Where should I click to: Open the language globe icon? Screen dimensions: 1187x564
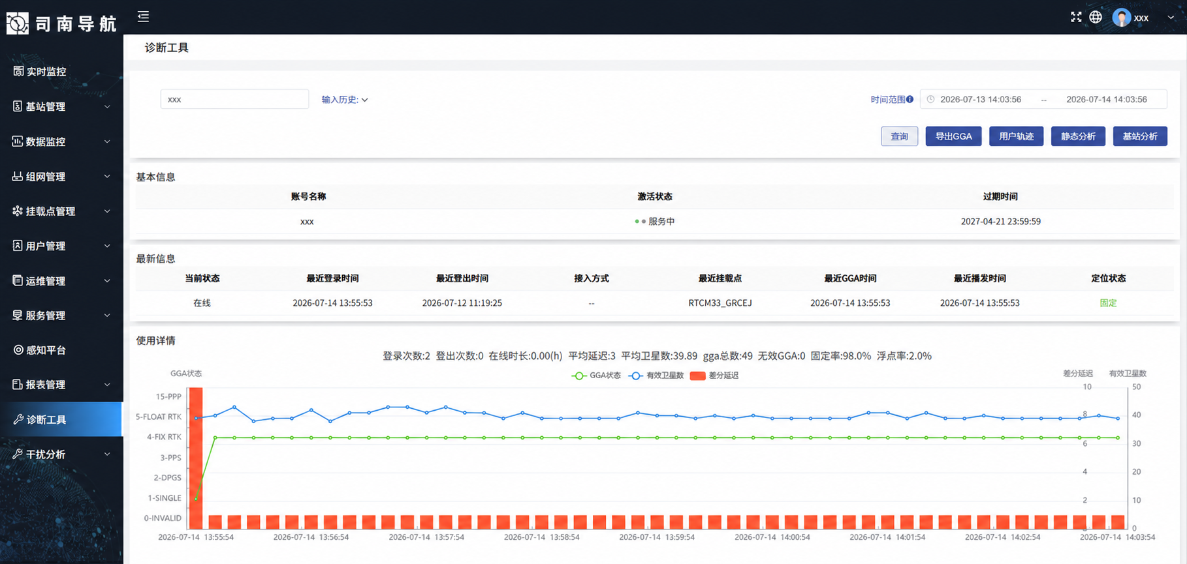(1096, 17)
